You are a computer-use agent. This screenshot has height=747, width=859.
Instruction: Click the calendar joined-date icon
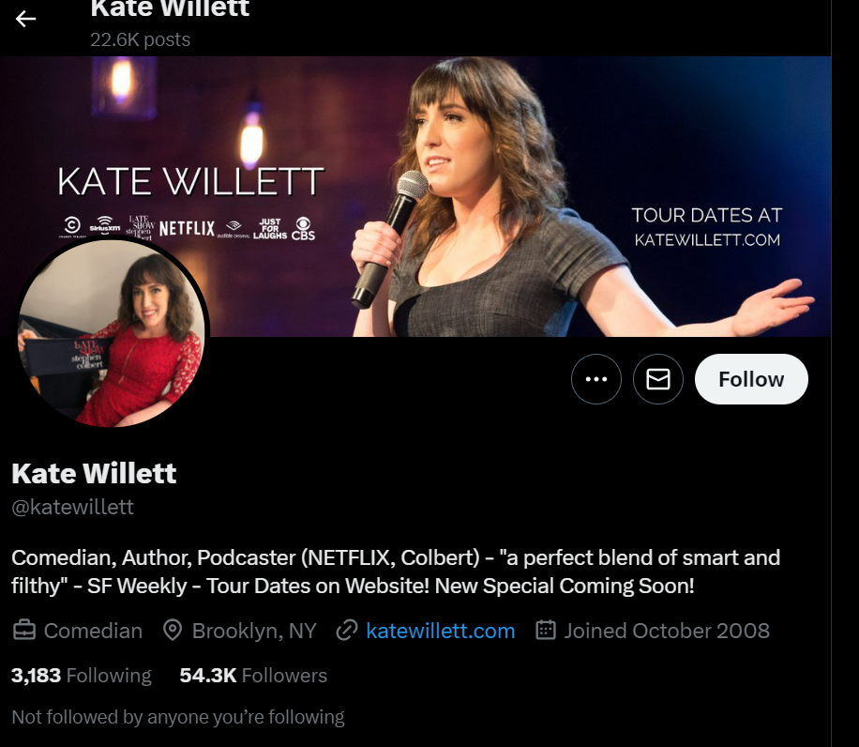(546, 631)
